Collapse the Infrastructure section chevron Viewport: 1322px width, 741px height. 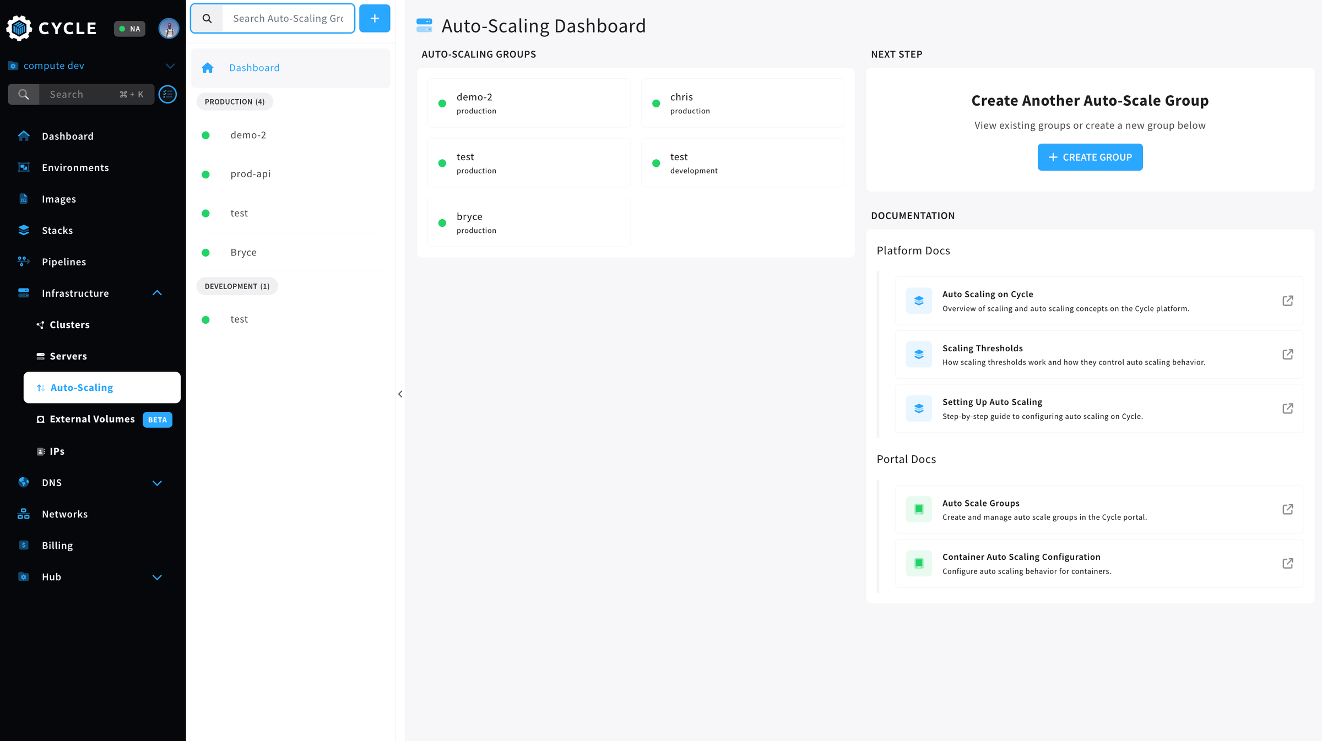point(157,293)
